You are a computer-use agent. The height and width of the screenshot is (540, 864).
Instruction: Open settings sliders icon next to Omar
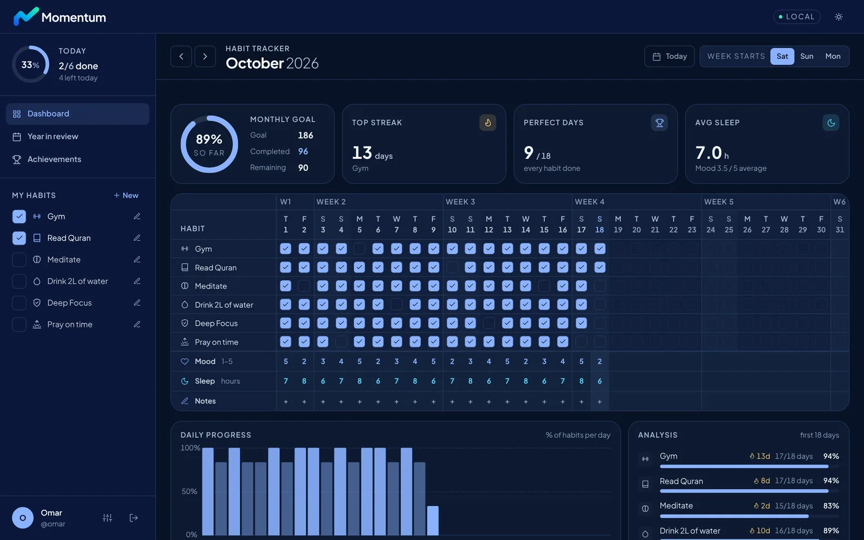(x=107, y=518)
